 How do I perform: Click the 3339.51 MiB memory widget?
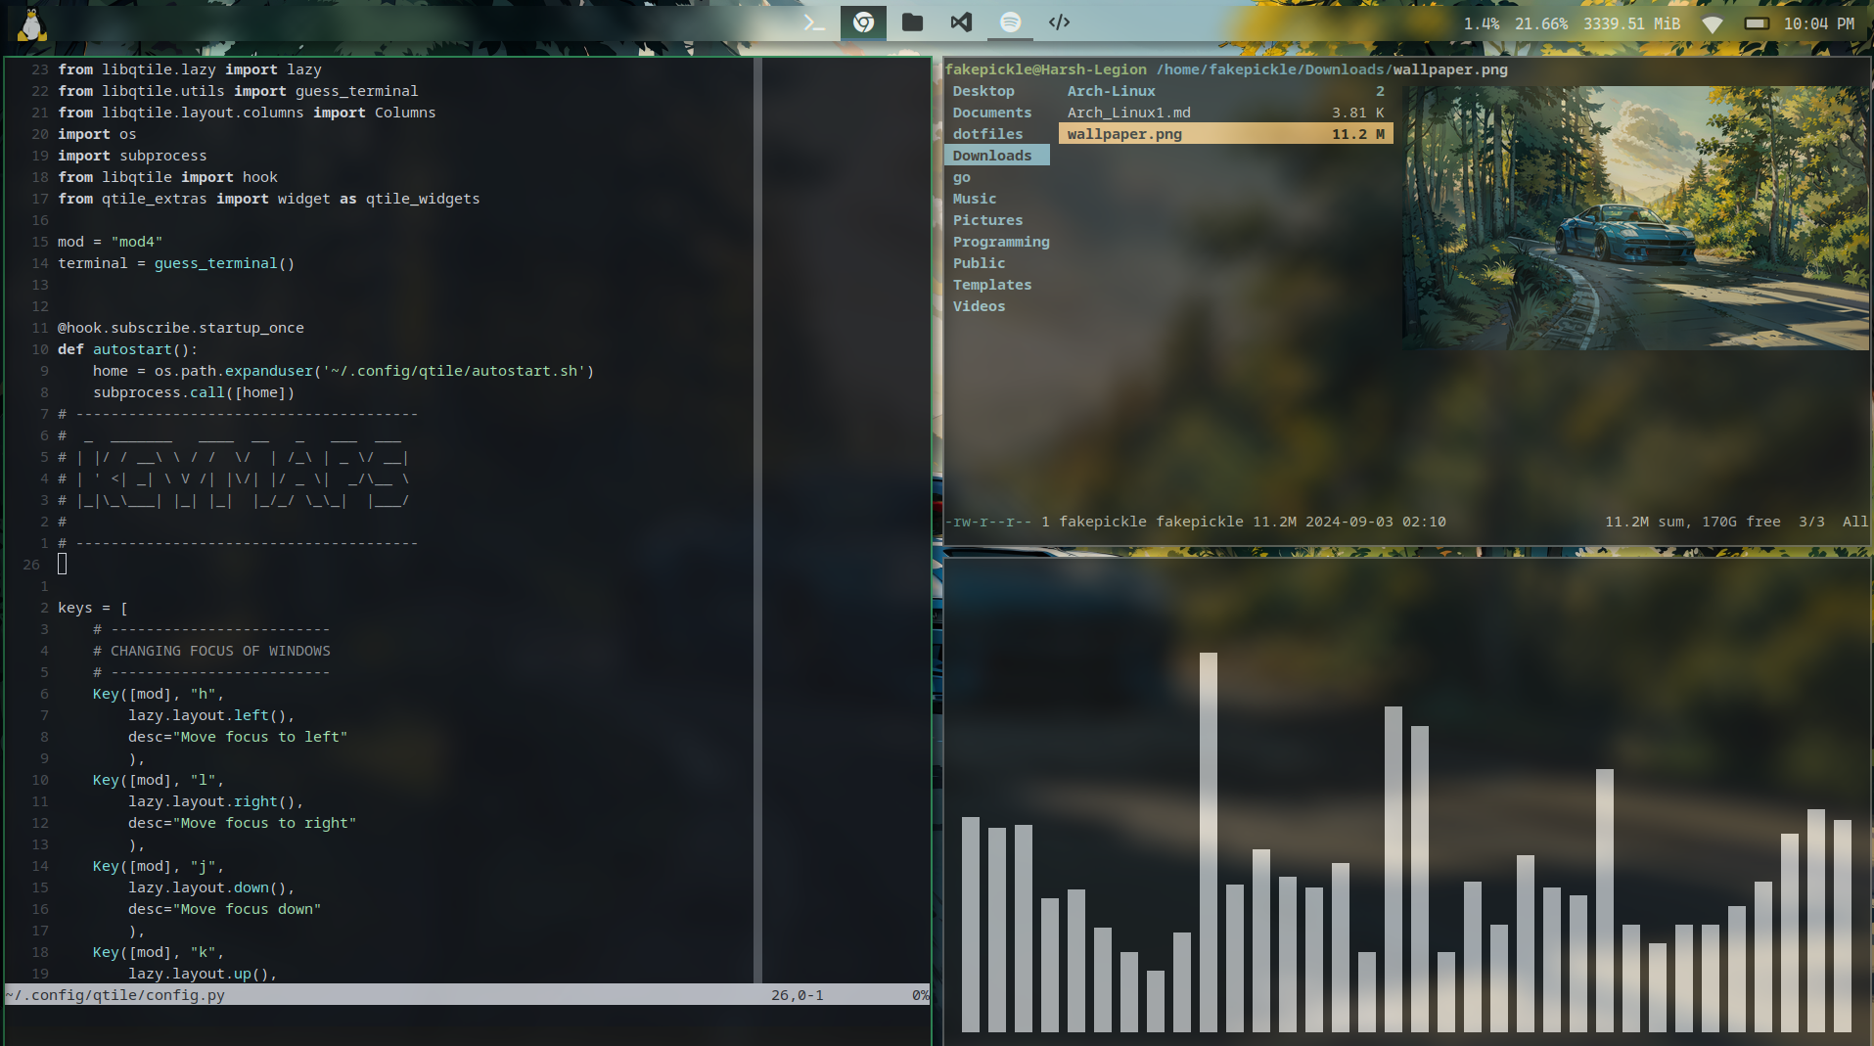1631,23
